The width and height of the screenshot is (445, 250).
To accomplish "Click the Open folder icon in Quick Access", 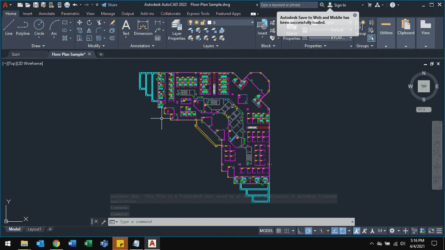I will click(28, 5).
